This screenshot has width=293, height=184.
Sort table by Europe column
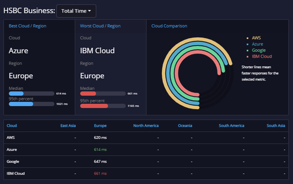100,126
